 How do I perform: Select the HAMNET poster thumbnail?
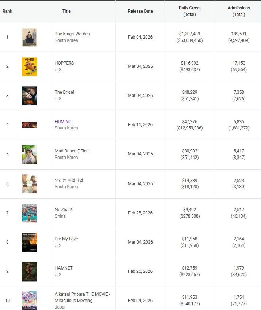(x=29, y=271)
